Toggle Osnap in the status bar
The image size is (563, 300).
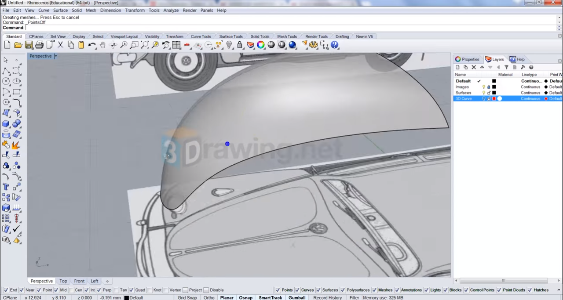tap(245, 298)
